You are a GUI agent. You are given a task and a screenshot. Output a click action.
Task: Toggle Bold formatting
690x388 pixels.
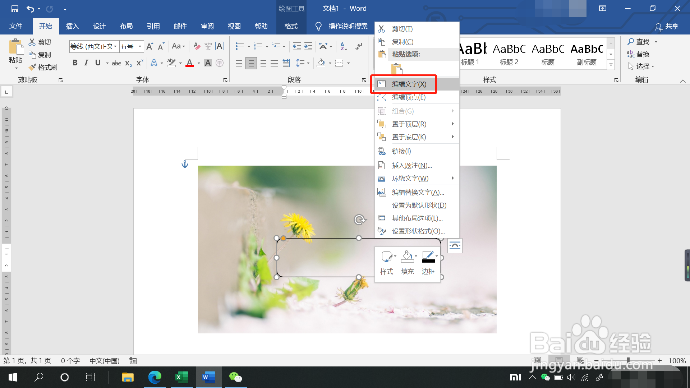75,63
